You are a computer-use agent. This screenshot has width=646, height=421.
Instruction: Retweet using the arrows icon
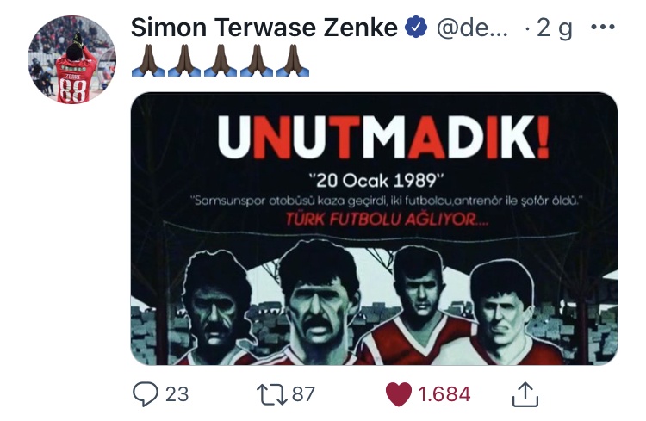(272, 393)
